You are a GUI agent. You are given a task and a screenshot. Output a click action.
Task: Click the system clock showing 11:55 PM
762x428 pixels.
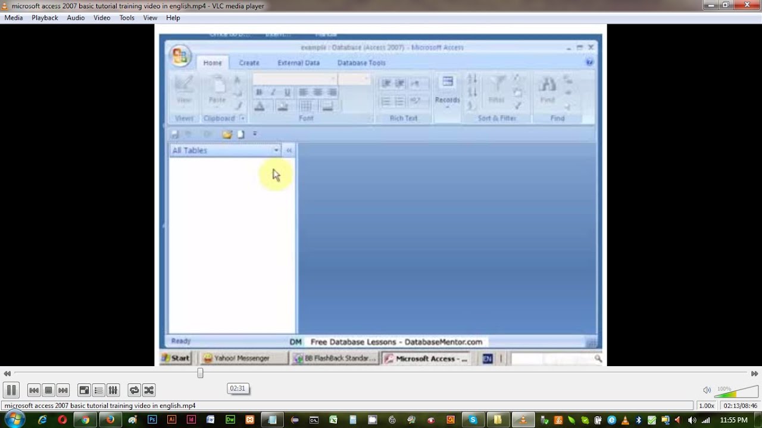(x=733, y=420)
